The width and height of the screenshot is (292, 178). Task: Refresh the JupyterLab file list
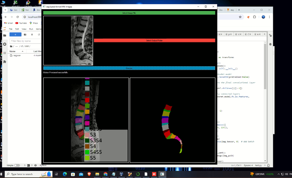tap(39, 35)
